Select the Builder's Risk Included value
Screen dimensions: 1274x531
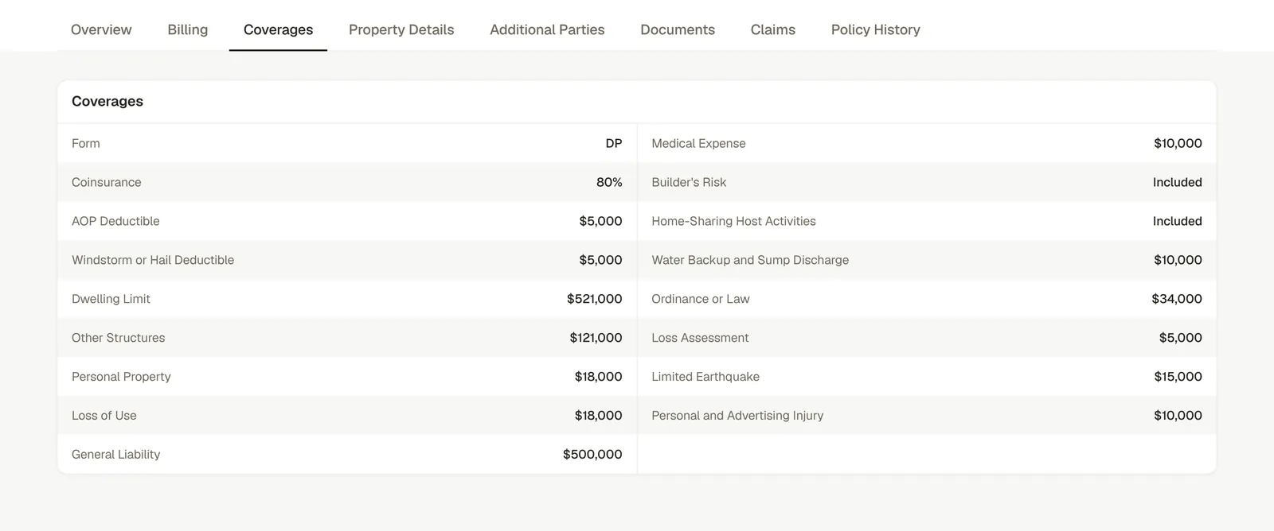[1178, 182]
